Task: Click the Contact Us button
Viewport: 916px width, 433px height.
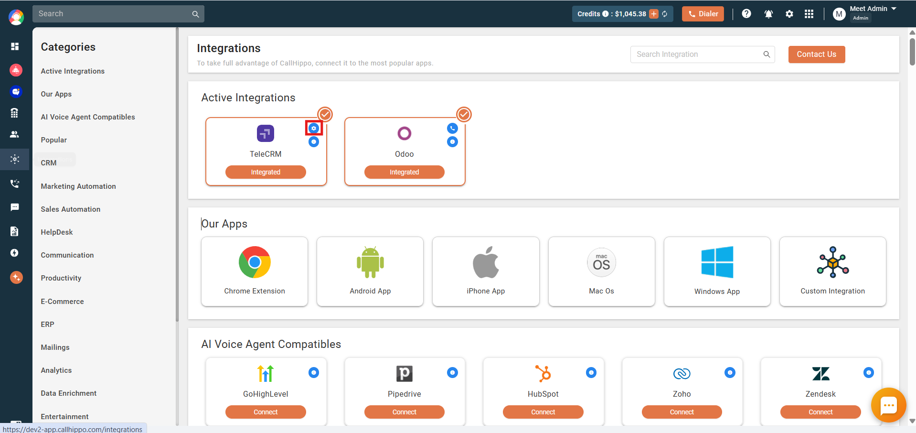Action: [x=817, y=54]
